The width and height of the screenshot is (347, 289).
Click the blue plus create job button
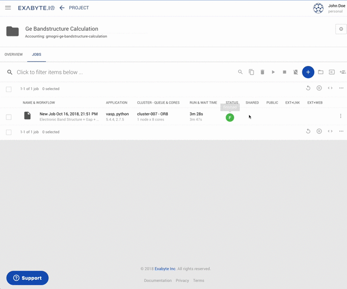tap(308, 72)
